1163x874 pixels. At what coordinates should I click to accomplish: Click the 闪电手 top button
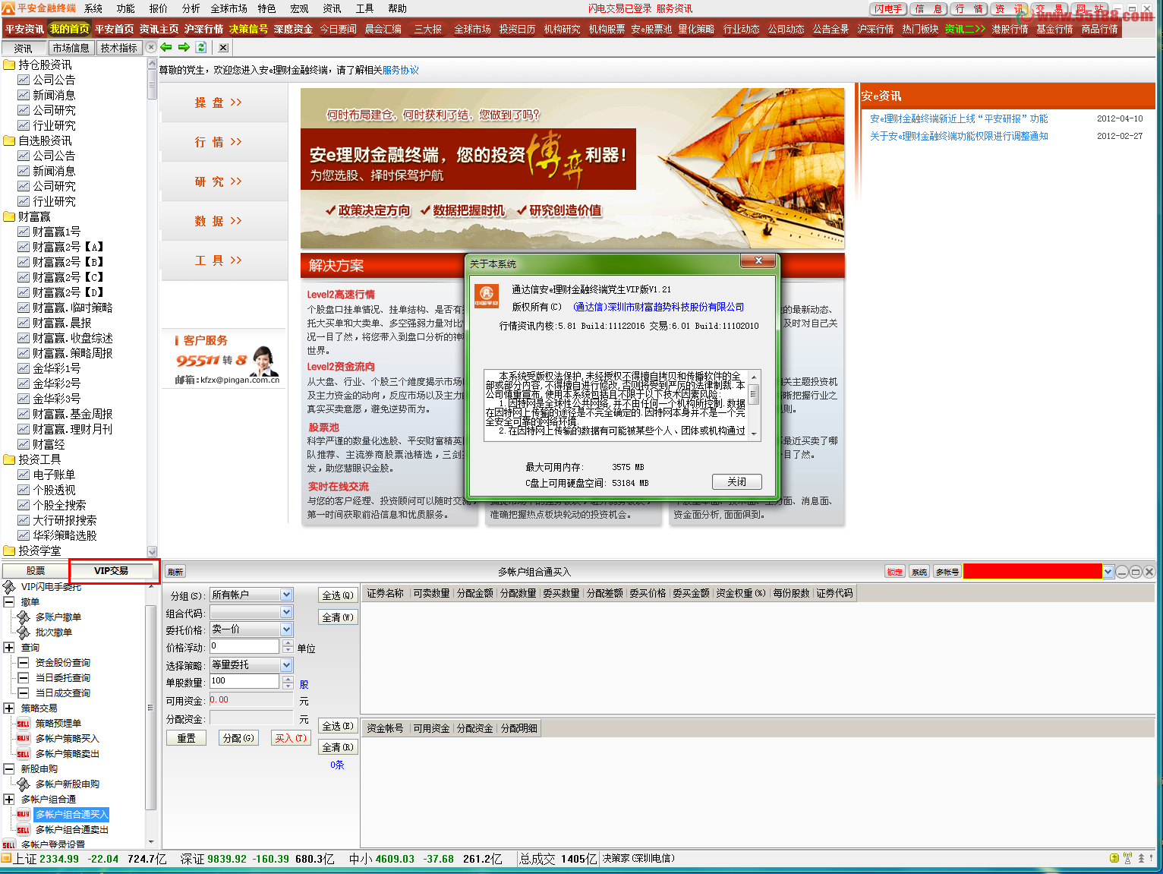coord(888,9)
